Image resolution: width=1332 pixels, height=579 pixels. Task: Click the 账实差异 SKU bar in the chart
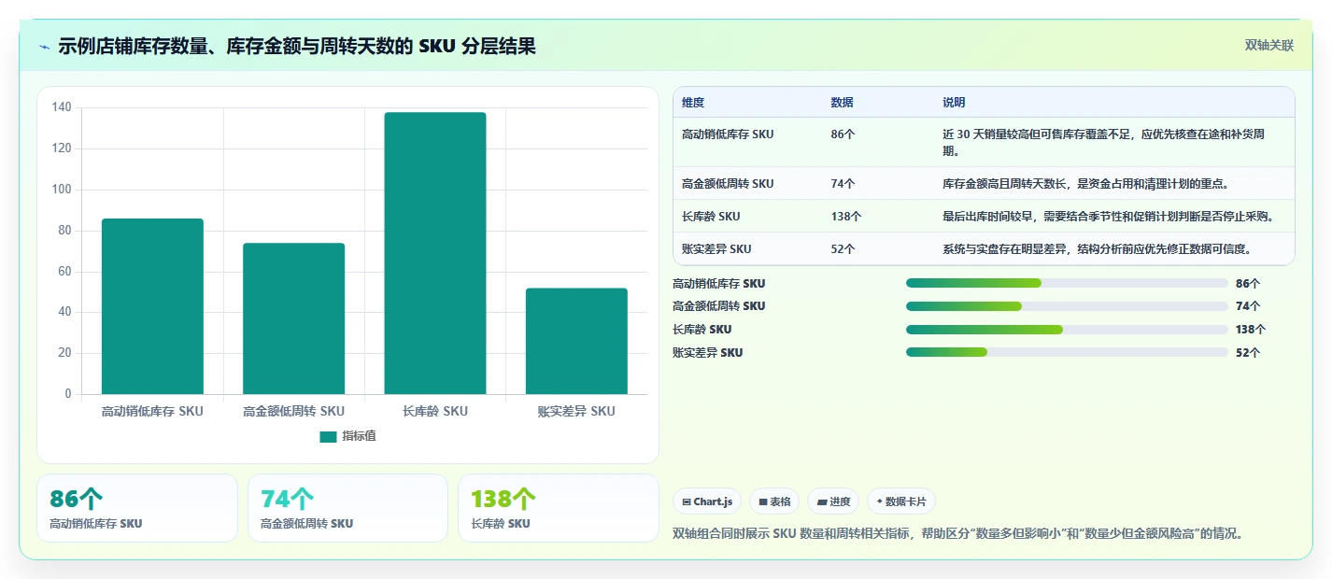click(x=576, y=341)
